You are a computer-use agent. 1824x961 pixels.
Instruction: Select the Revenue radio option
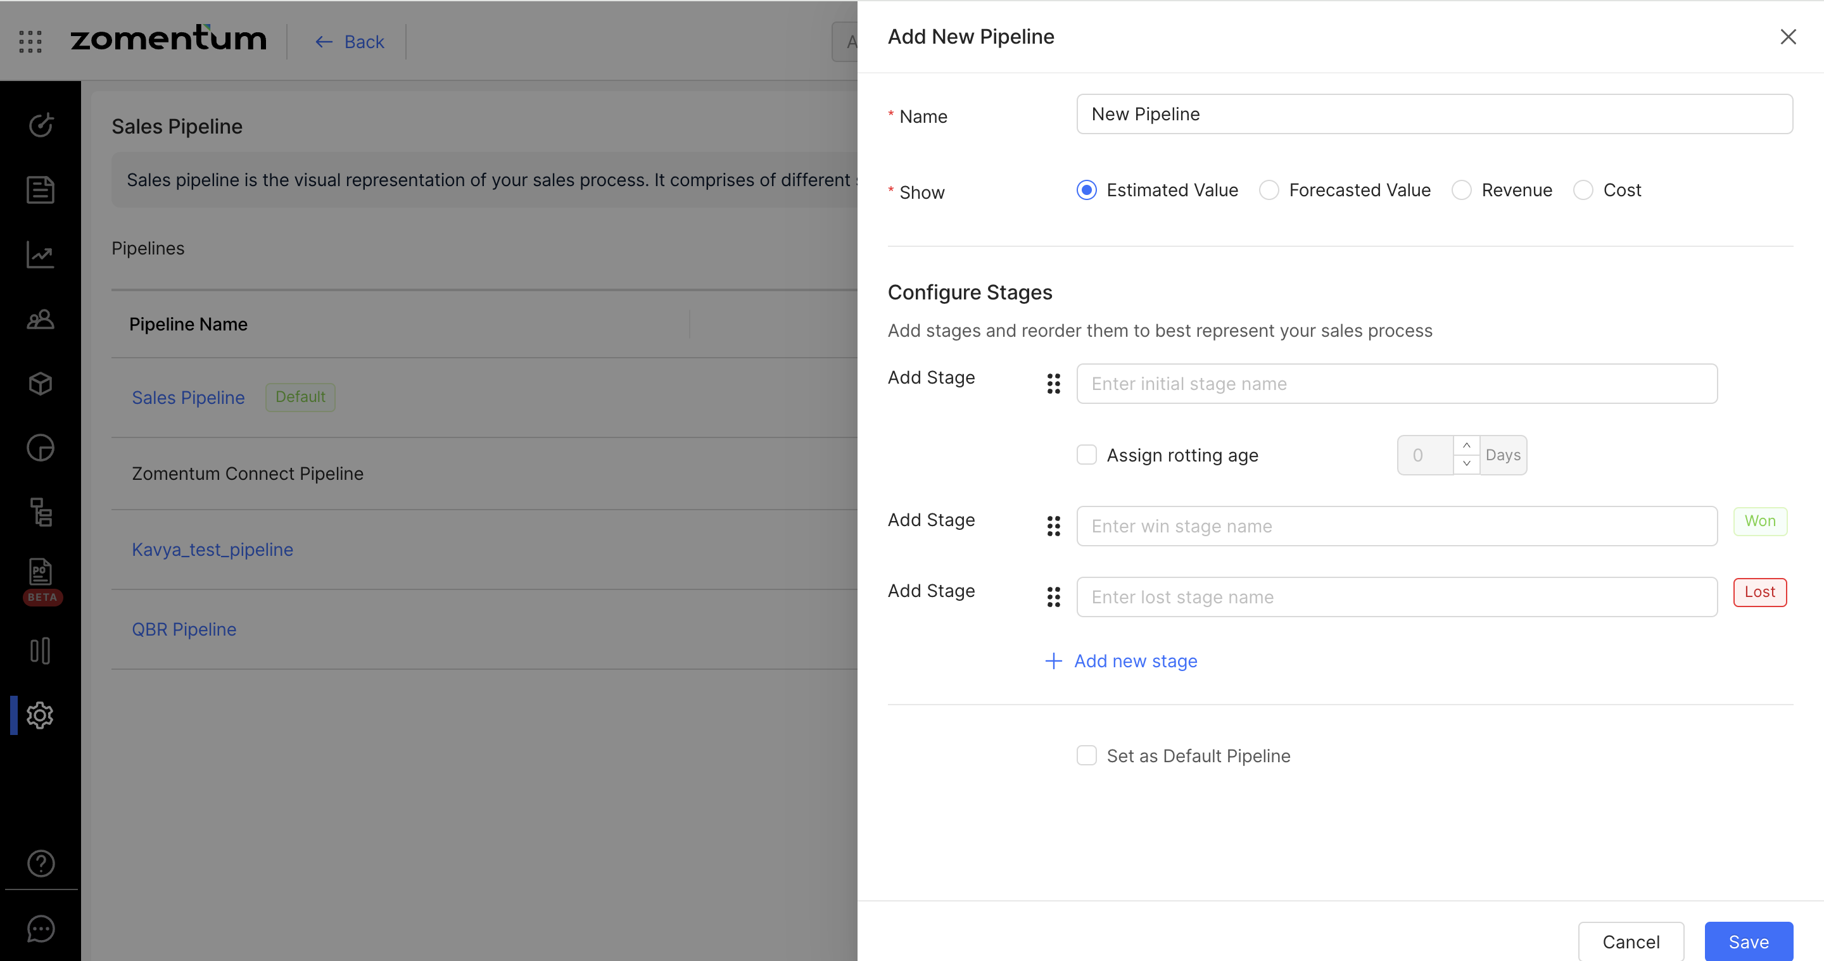(x=1462, y=191)
